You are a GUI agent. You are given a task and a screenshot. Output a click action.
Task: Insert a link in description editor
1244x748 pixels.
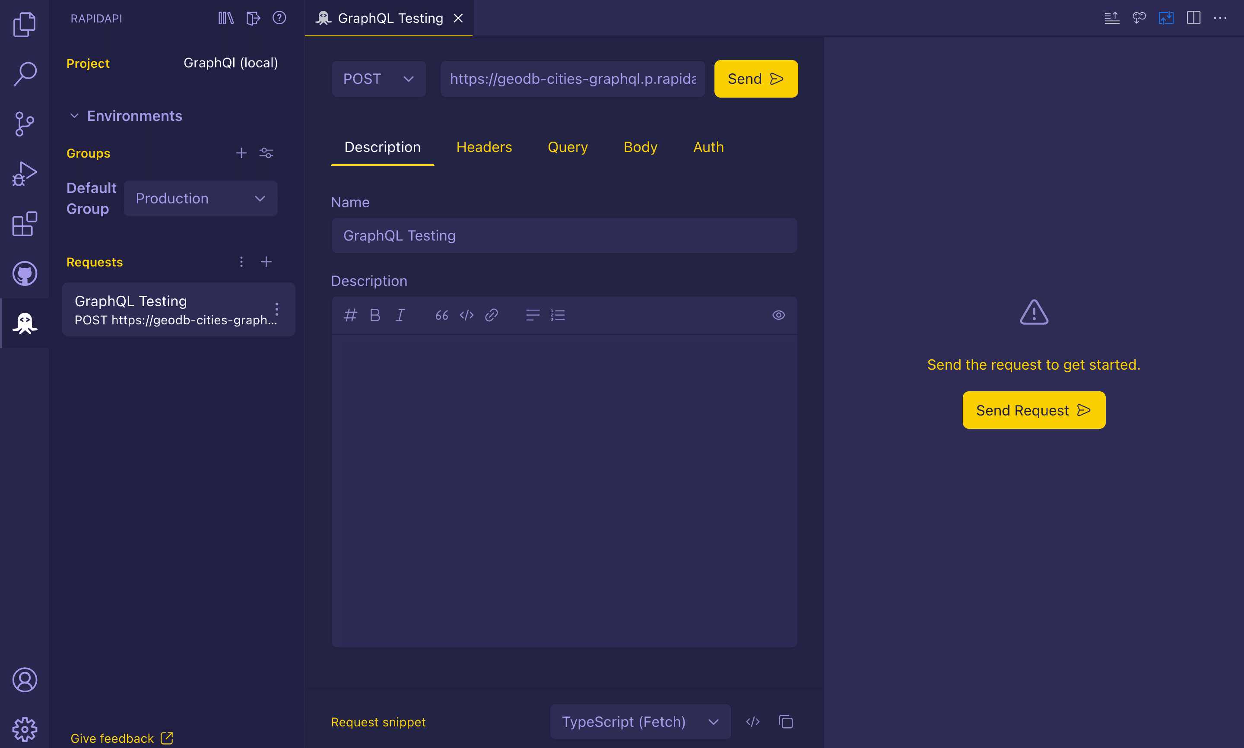492,315
